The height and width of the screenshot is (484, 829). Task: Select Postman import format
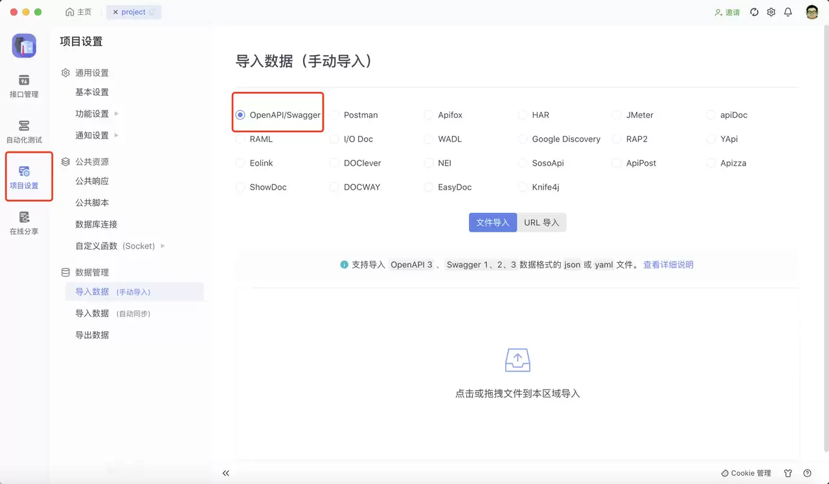(354, 115)
